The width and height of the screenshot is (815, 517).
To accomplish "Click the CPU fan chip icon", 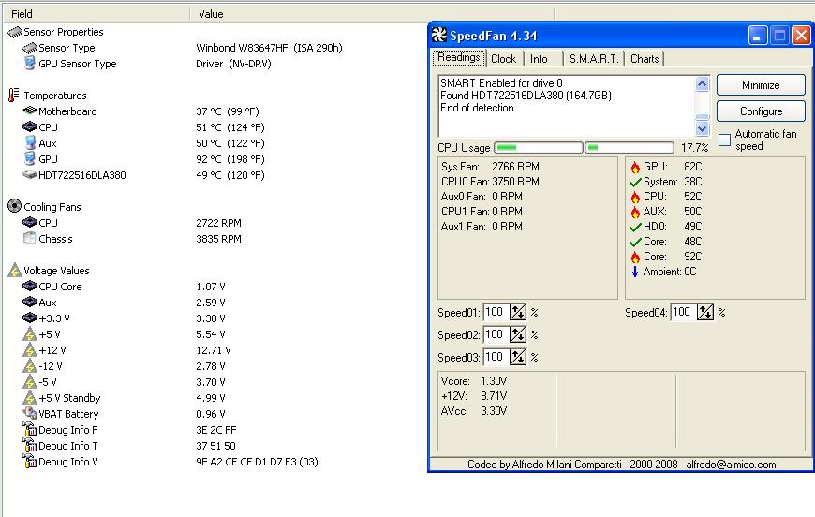I will 30,222.
